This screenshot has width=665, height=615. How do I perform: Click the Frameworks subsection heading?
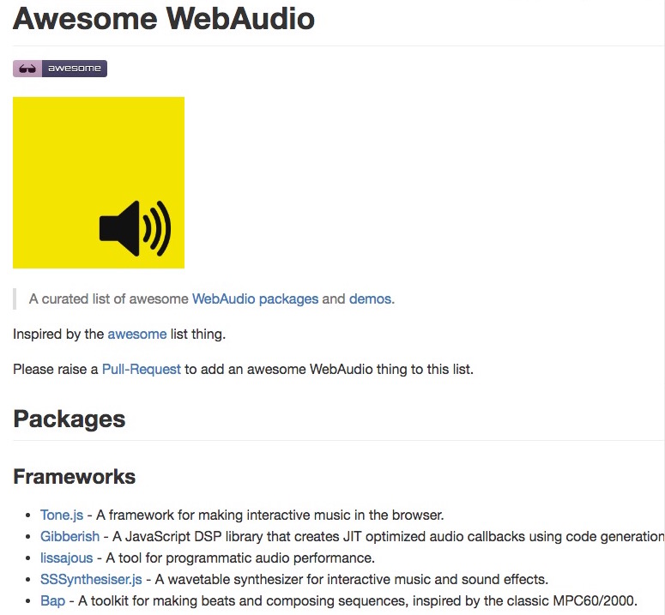pos(74,477)
